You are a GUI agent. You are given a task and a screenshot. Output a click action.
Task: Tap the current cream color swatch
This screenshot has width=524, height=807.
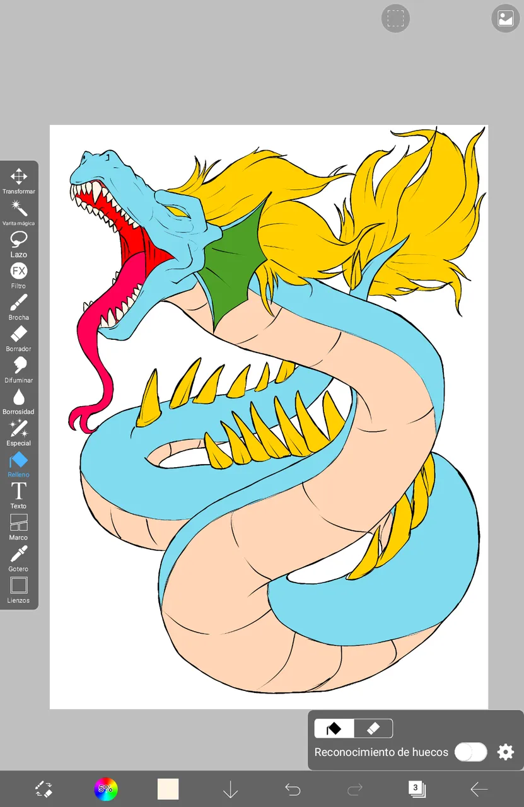[168, 789]
